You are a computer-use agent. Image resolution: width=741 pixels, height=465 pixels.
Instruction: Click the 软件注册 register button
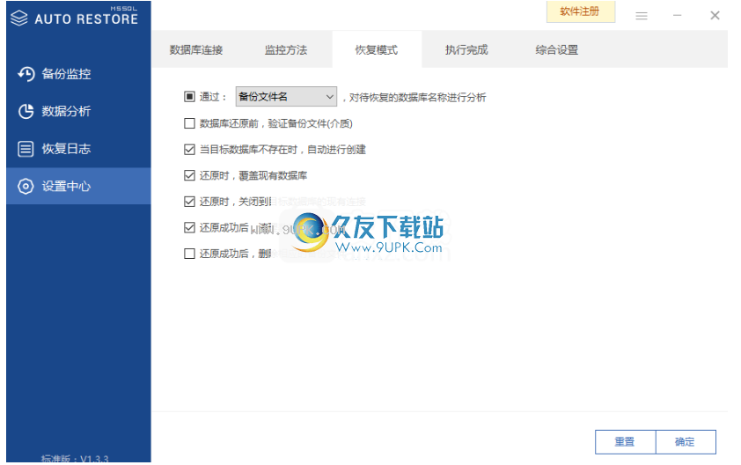tap(581, 11)
